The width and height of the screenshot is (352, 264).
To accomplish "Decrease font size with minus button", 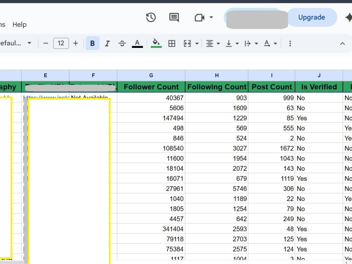I will coord(45,43).
